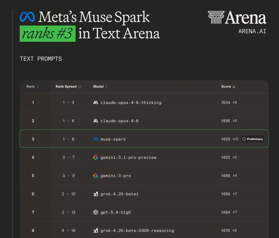Toggle sorting on the Model column header
This screenshot has height=238, width=279.
coord(100,87)
